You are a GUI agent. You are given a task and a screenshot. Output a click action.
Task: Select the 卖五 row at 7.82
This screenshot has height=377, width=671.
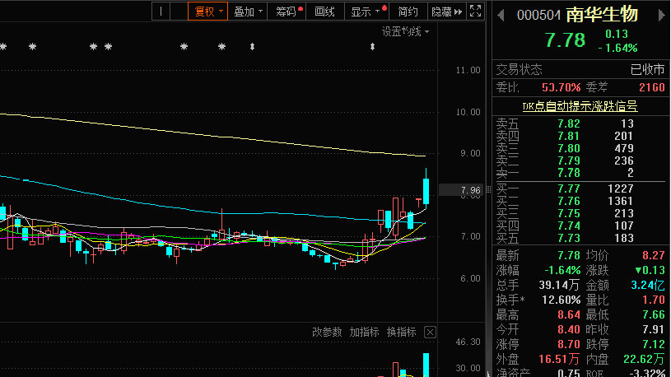tap(580, 124)
